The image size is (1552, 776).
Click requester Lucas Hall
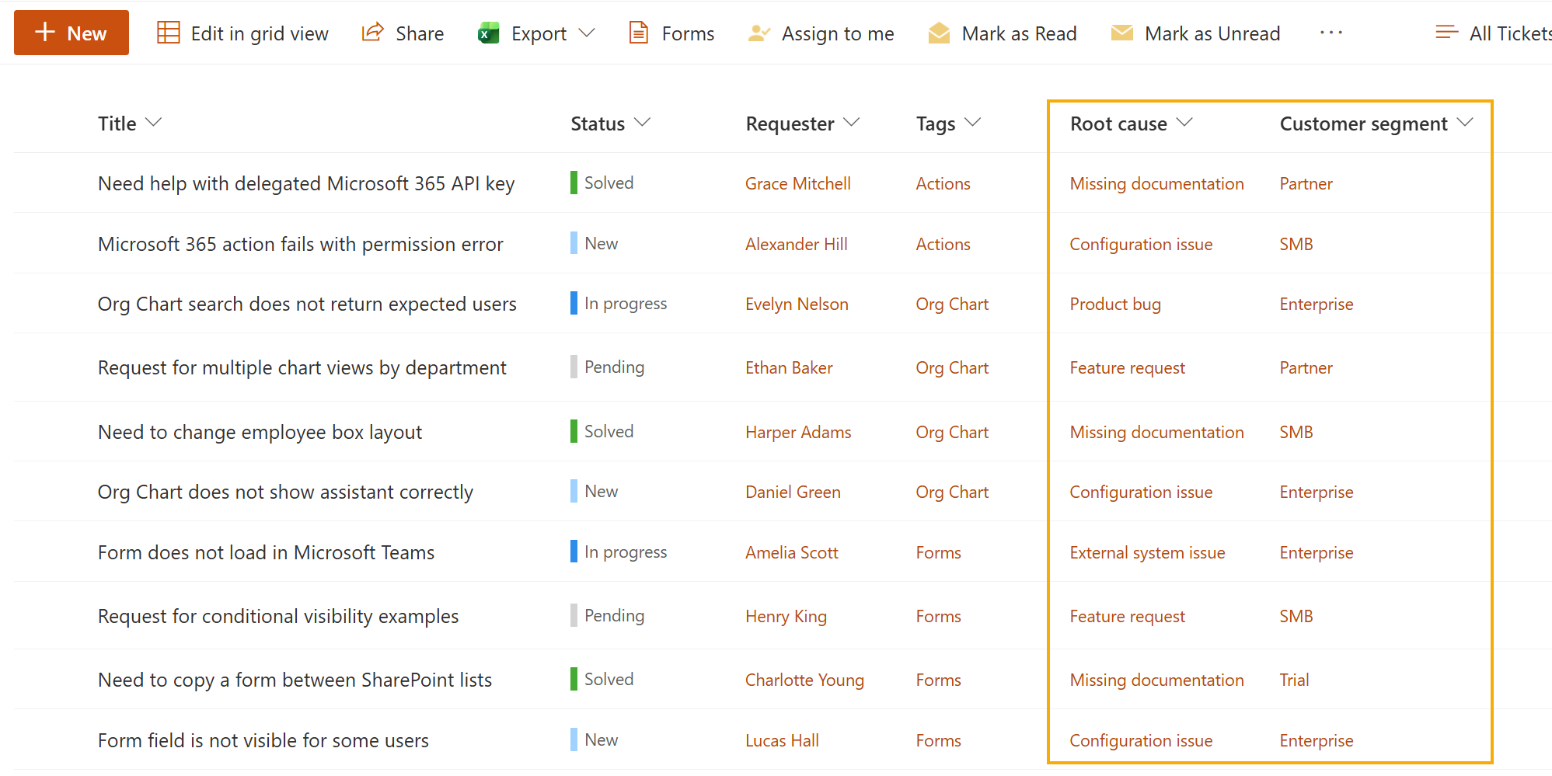point(782,740)
